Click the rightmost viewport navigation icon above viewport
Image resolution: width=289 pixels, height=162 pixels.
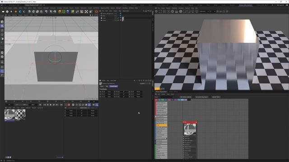[x=97, y=15]
